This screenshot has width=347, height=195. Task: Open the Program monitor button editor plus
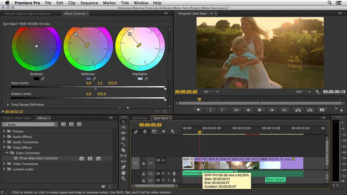(341, 110)
